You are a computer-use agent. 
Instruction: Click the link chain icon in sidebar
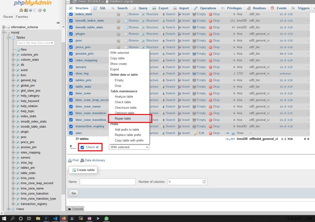click(x=58, y=23)
